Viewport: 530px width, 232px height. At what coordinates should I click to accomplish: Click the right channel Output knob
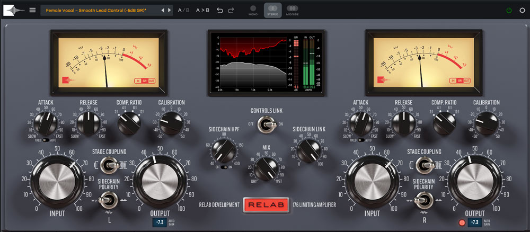click(475, 181)
